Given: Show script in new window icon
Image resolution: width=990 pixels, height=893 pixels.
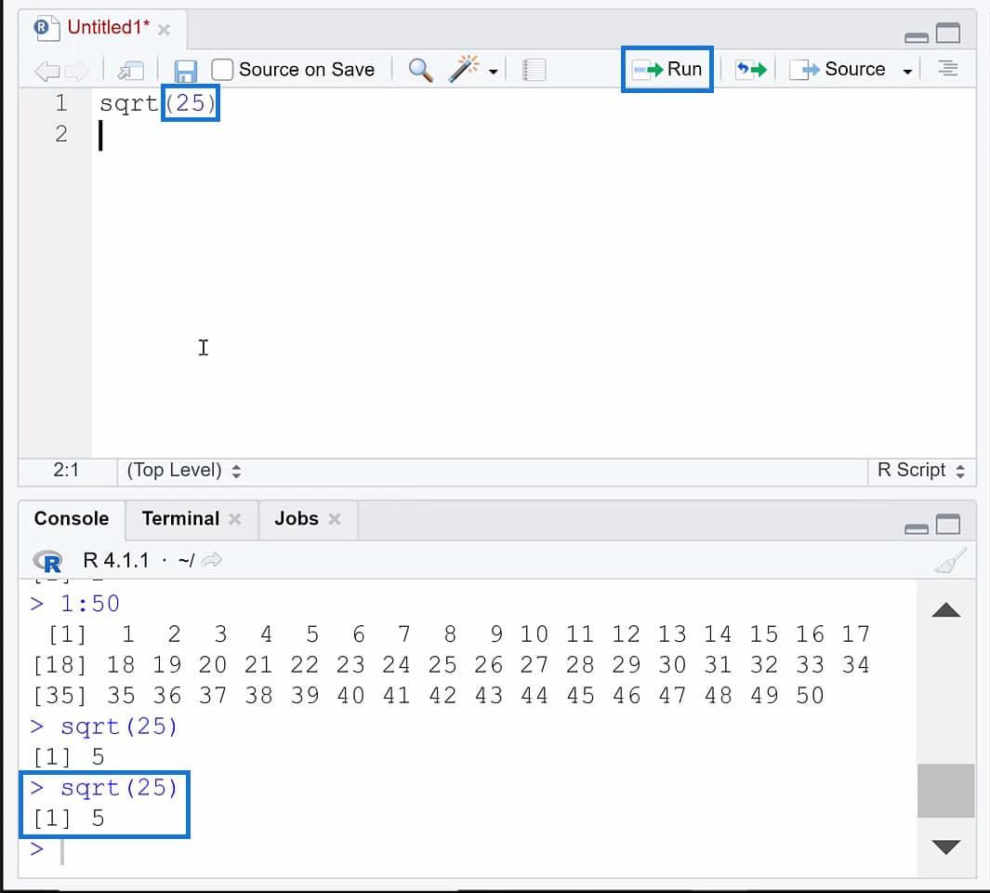Looking at the screenshot, I should pos(131,70).
